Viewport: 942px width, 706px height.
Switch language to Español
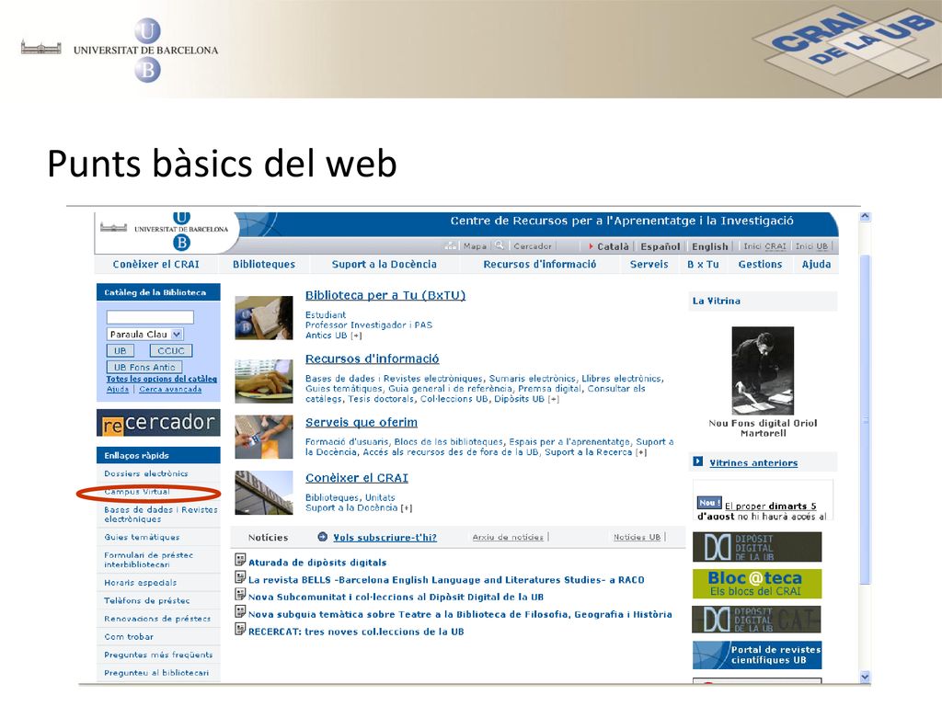pos(661,246)
